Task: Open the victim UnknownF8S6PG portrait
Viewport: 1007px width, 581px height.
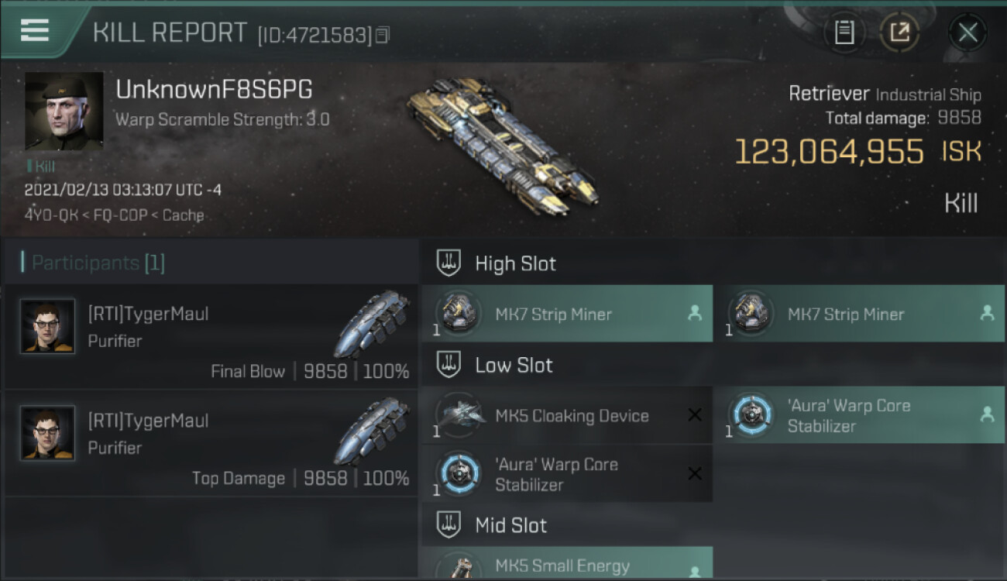Action: coord(64,112)
